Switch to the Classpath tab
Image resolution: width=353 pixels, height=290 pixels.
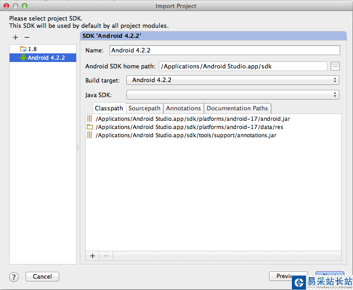[x=109, y=109]
